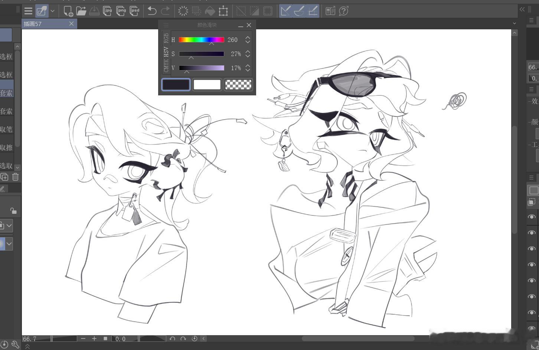Close the 插画57 tab
Image resolution: width=539 pixels, height=350 pixels.
coord(72,24)
